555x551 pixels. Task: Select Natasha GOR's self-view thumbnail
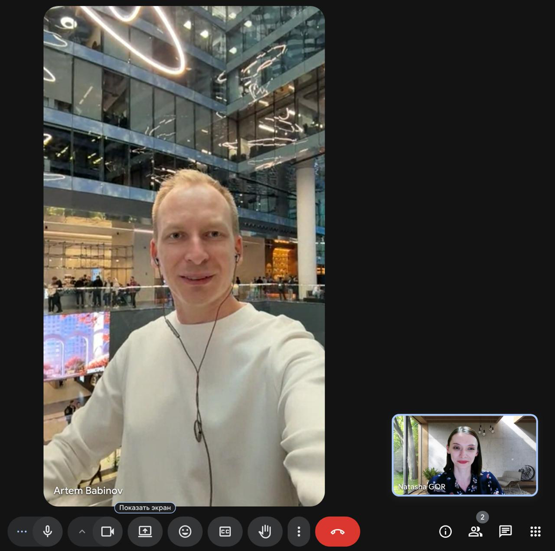pyautogui.click(x=465, y=454)
